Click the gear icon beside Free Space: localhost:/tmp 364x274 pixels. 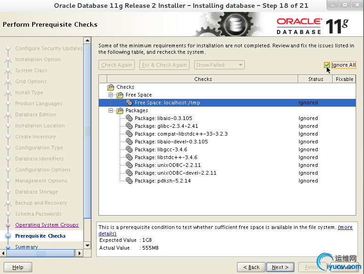pos(129,103)
